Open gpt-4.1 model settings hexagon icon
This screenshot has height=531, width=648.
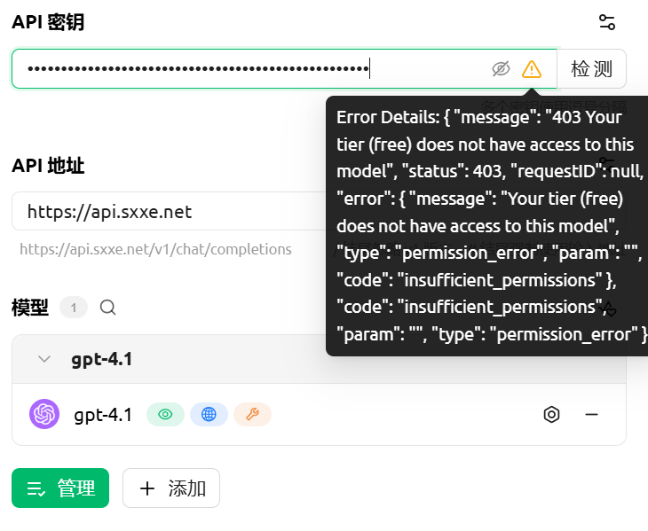click(x=552, y=414)
